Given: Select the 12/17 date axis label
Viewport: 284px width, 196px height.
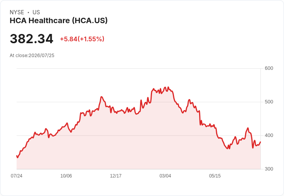Looking at the screenshot, I should pos(116,176).
